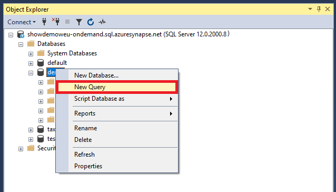Choose New Query from the context menu
Viewport: 336px width, 192px height.
117,87
